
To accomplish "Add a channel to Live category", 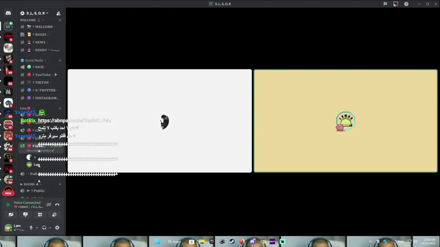I will pyautogui.click(x=60, y=108).
